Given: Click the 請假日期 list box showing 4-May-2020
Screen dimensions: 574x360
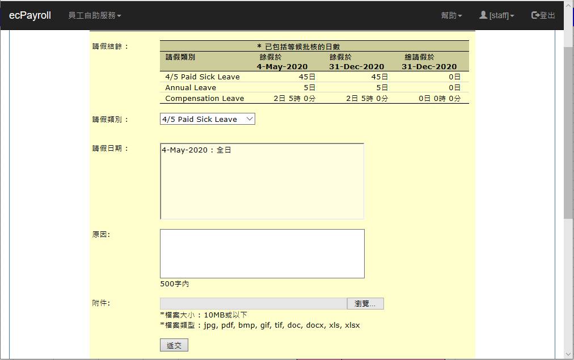Looking at the screenshot, I should pos(261,181).
